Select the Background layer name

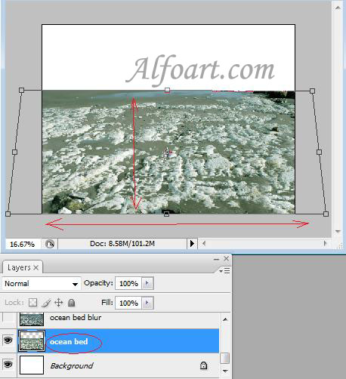72,365
